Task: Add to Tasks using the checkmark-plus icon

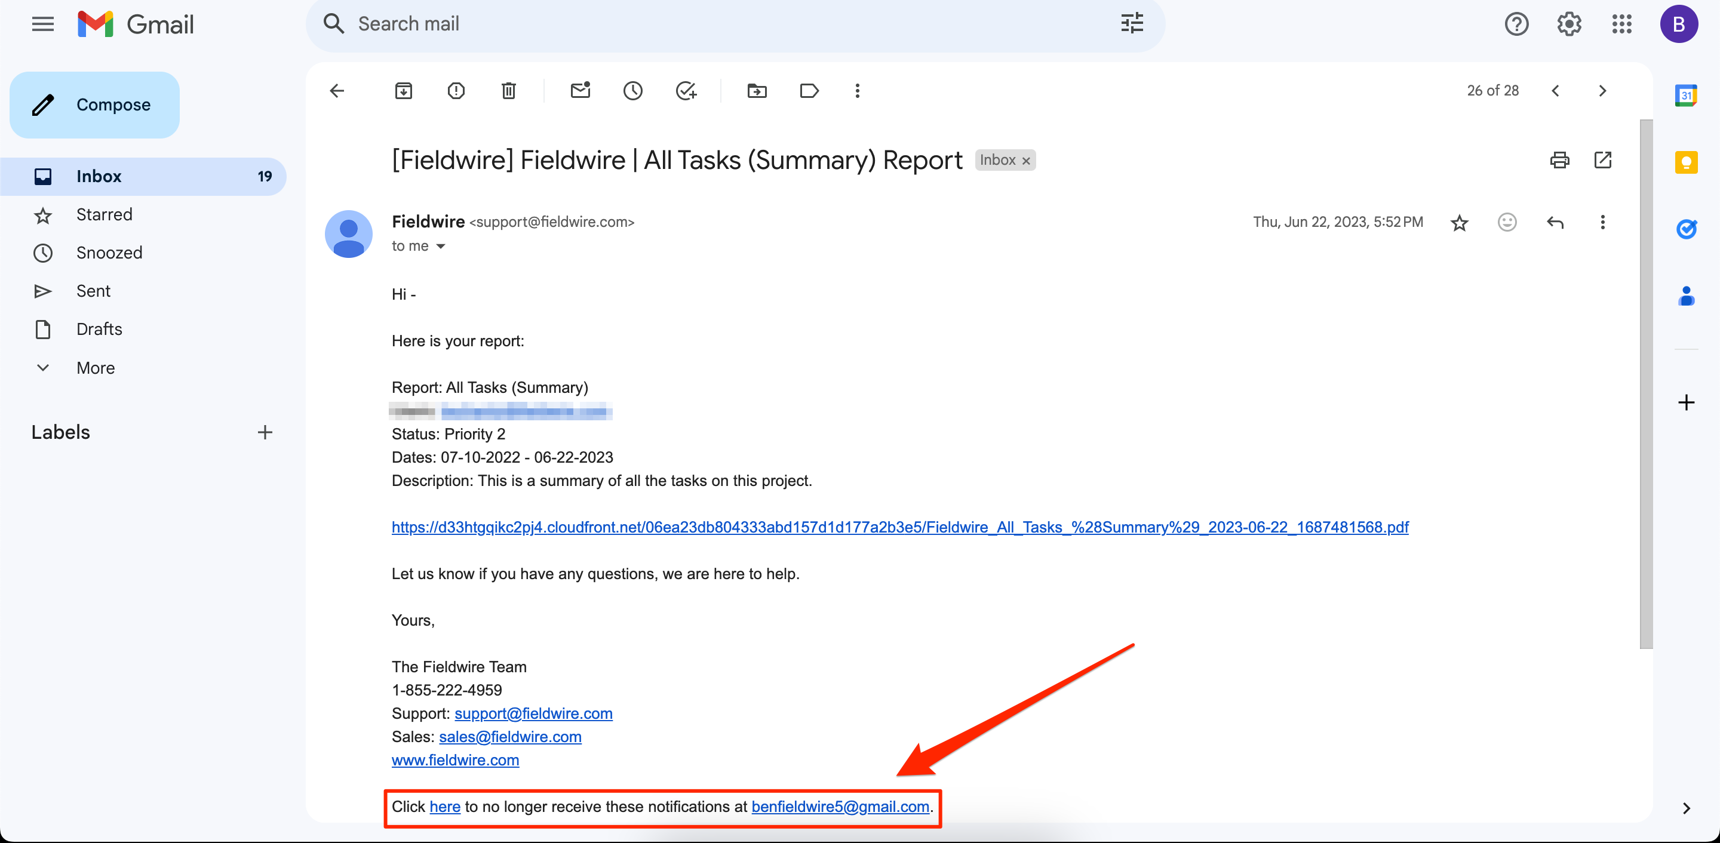Action: click(686, 91)
